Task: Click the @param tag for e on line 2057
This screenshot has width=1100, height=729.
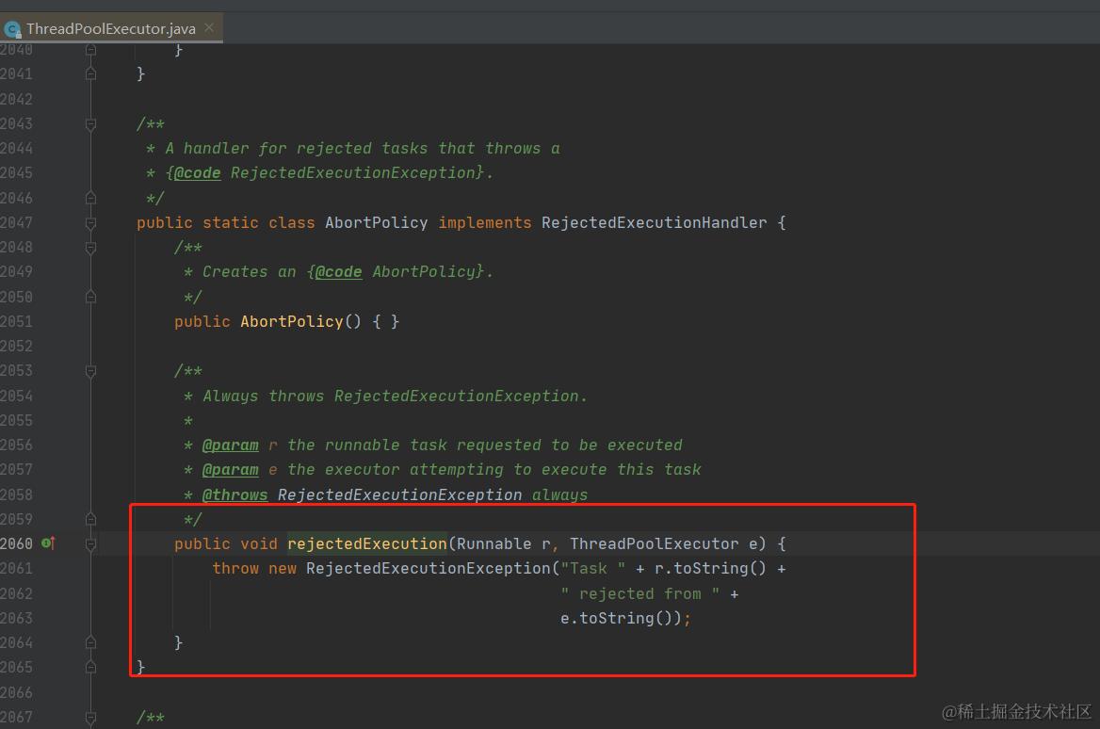Action: point(230,469)
